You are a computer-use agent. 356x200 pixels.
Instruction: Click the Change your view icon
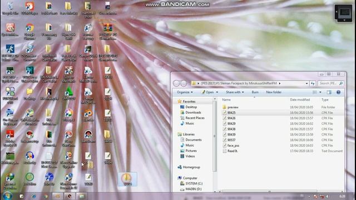pos(315,92)
